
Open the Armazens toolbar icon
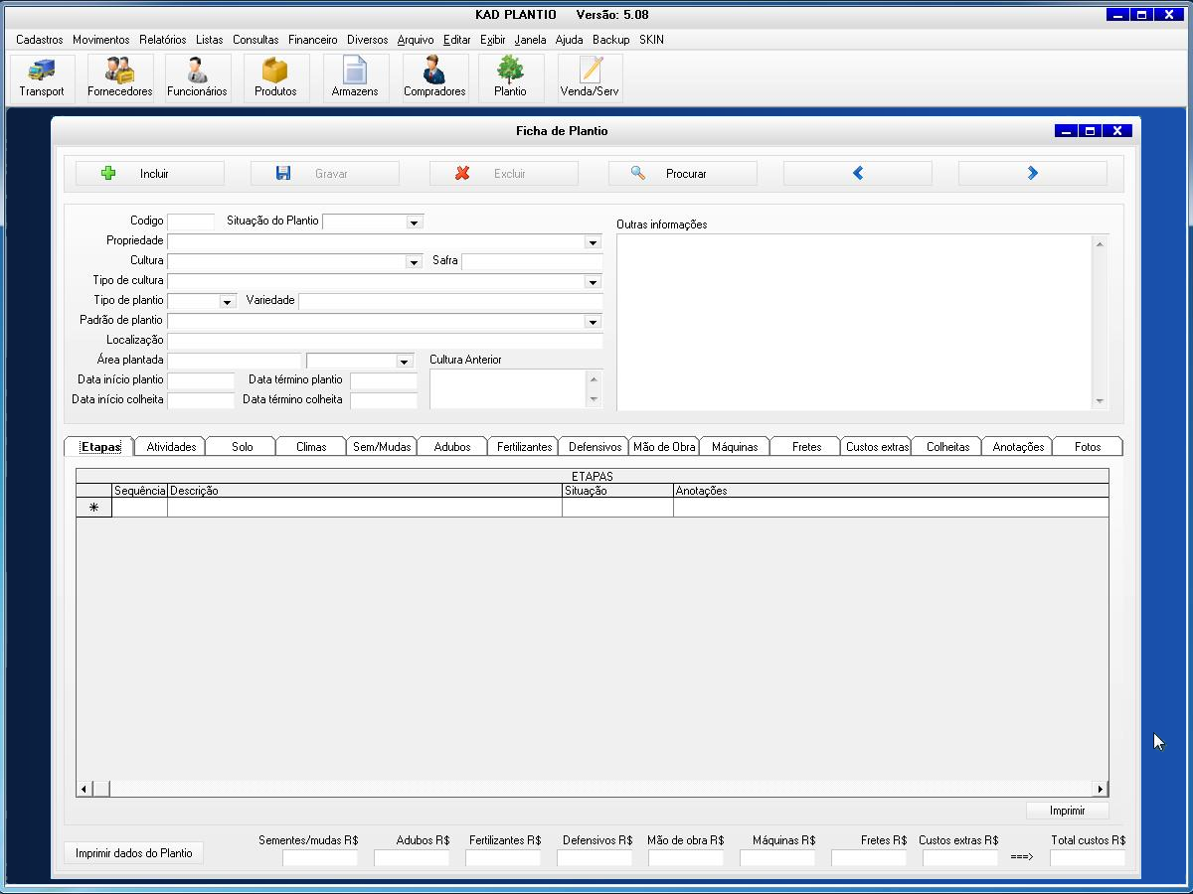click(355, 77)
